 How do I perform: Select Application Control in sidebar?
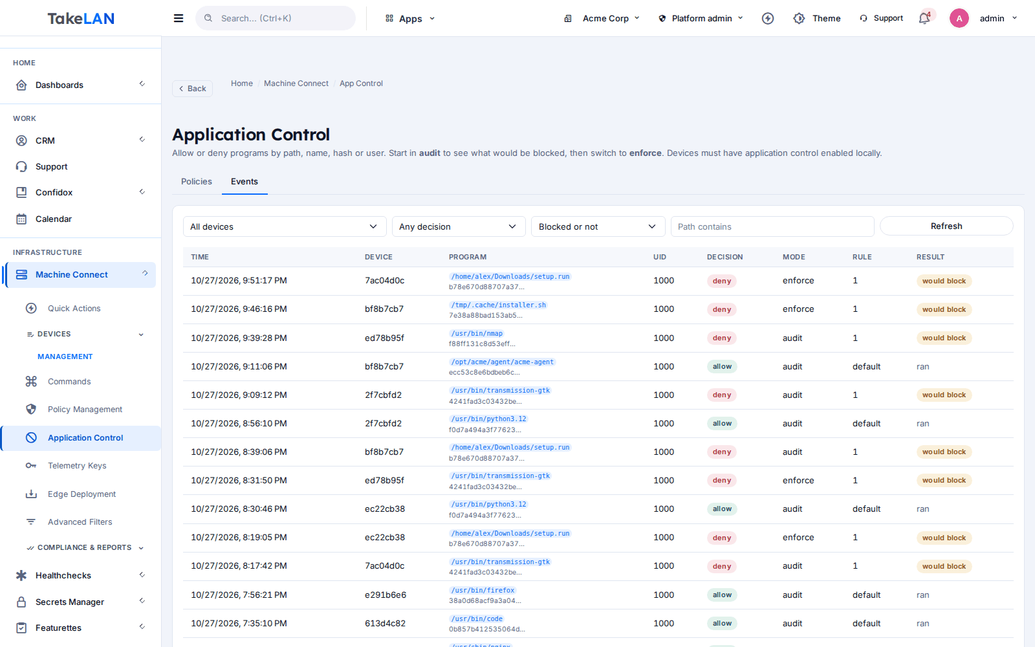[82, 437]
